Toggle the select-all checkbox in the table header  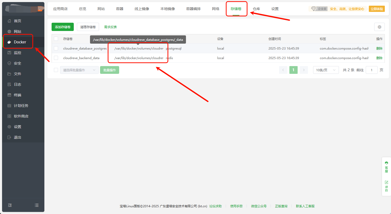(56, 39)
